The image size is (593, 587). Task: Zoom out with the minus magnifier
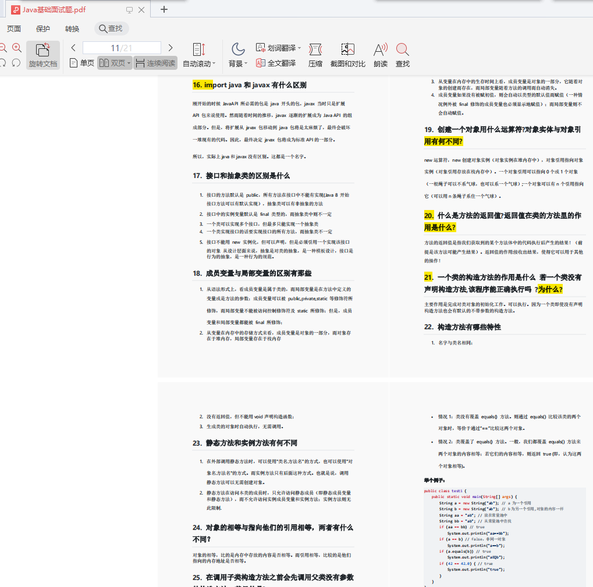3,48
